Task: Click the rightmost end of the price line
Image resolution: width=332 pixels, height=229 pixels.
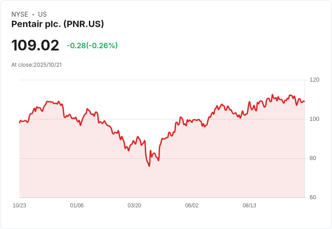Action: pos(304,101)
